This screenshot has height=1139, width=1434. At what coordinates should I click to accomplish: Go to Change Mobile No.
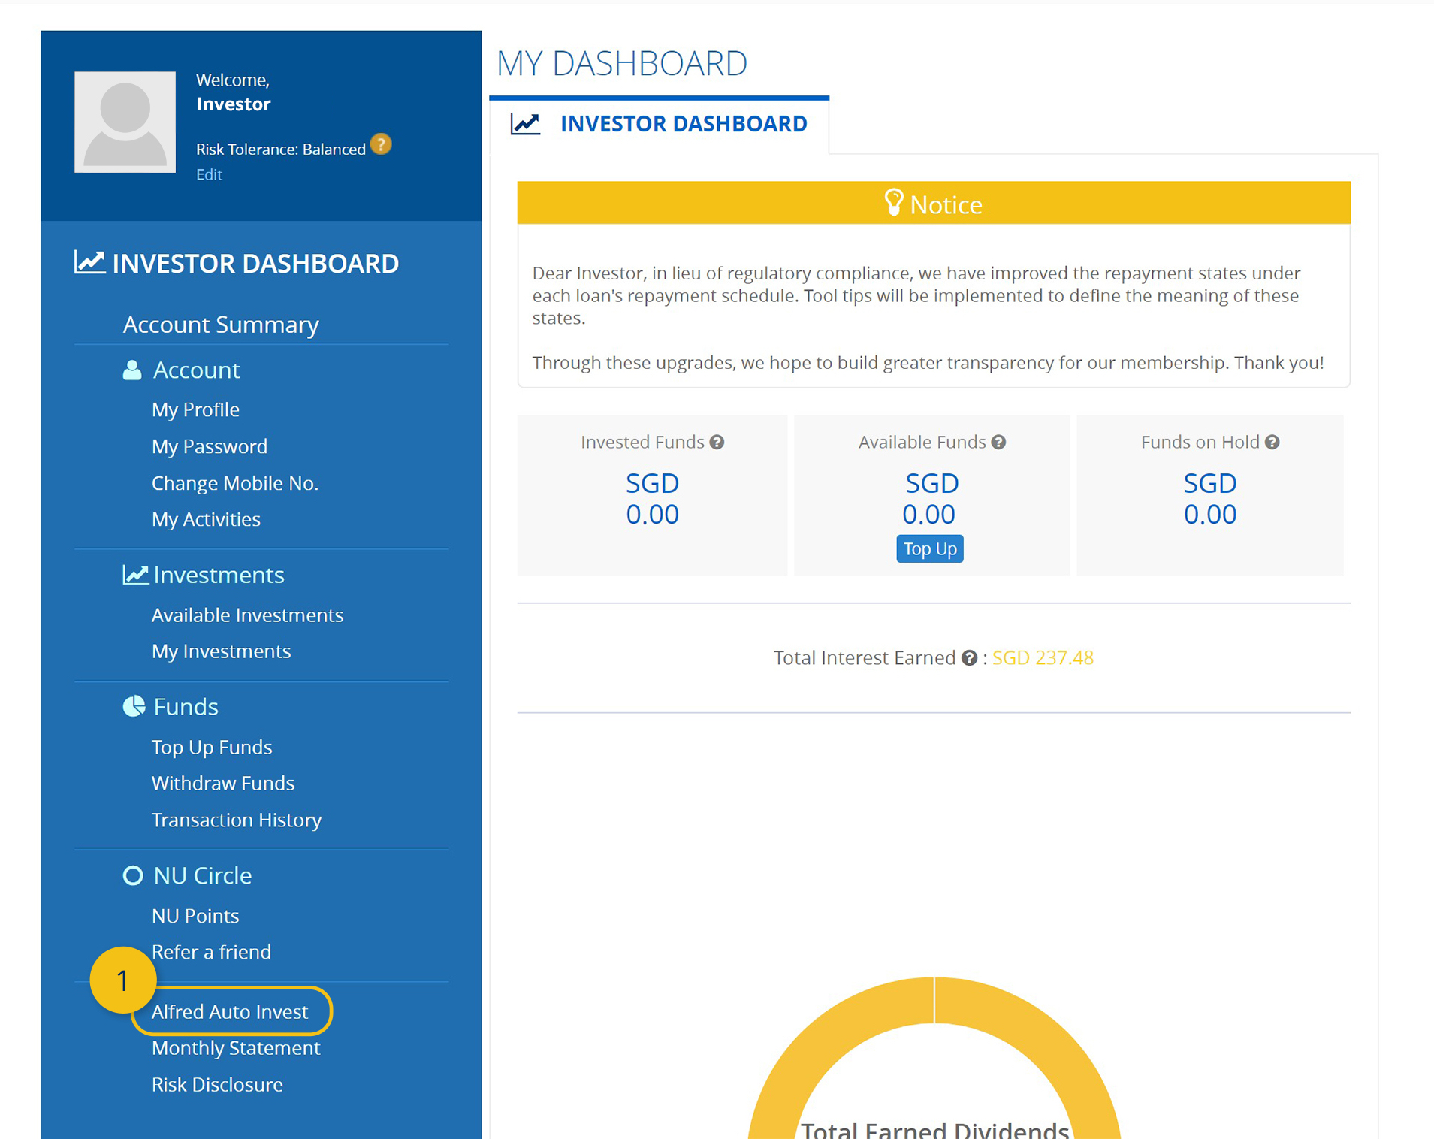click(235, 483)
